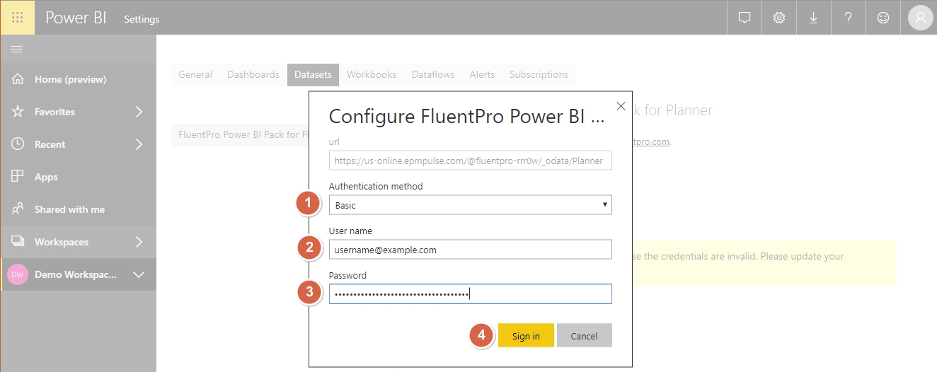Viewport: 937px width, 372px height.
Task: Click the fluentpro.com link
Action: coord(650,141)
